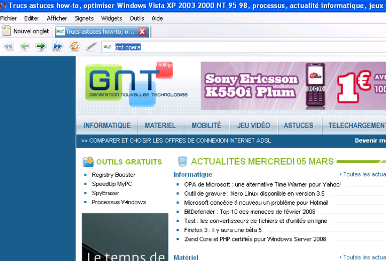Open the INFORMATIQUE site section
This screenshot has height=261, width=386.
click(x=107, y=125)
